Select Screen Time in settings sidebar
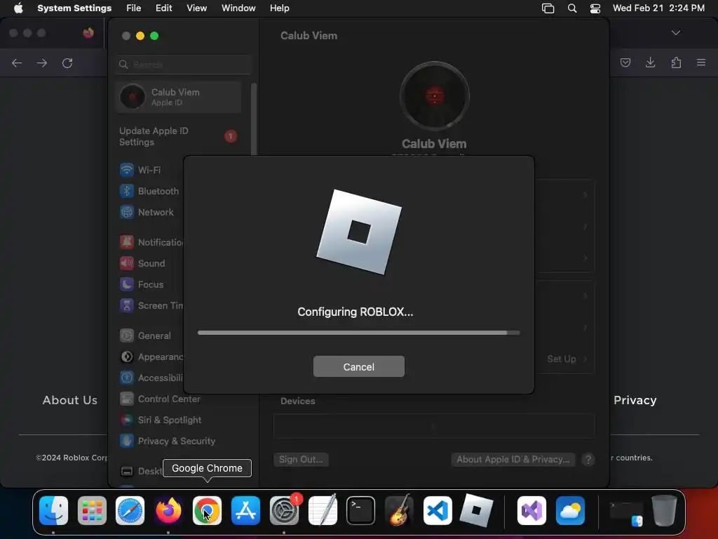Viewport: 718px width, 539px height. [x=151, y=306]
